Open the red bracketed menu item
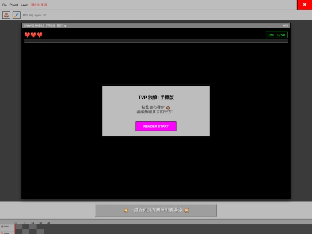The width and height of the screenshot is (312, 234). [39, 5]
